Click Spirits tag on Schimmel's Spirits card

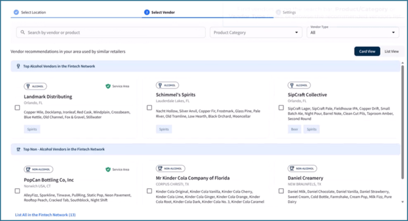pyautogui.click(x=164, y=129)
